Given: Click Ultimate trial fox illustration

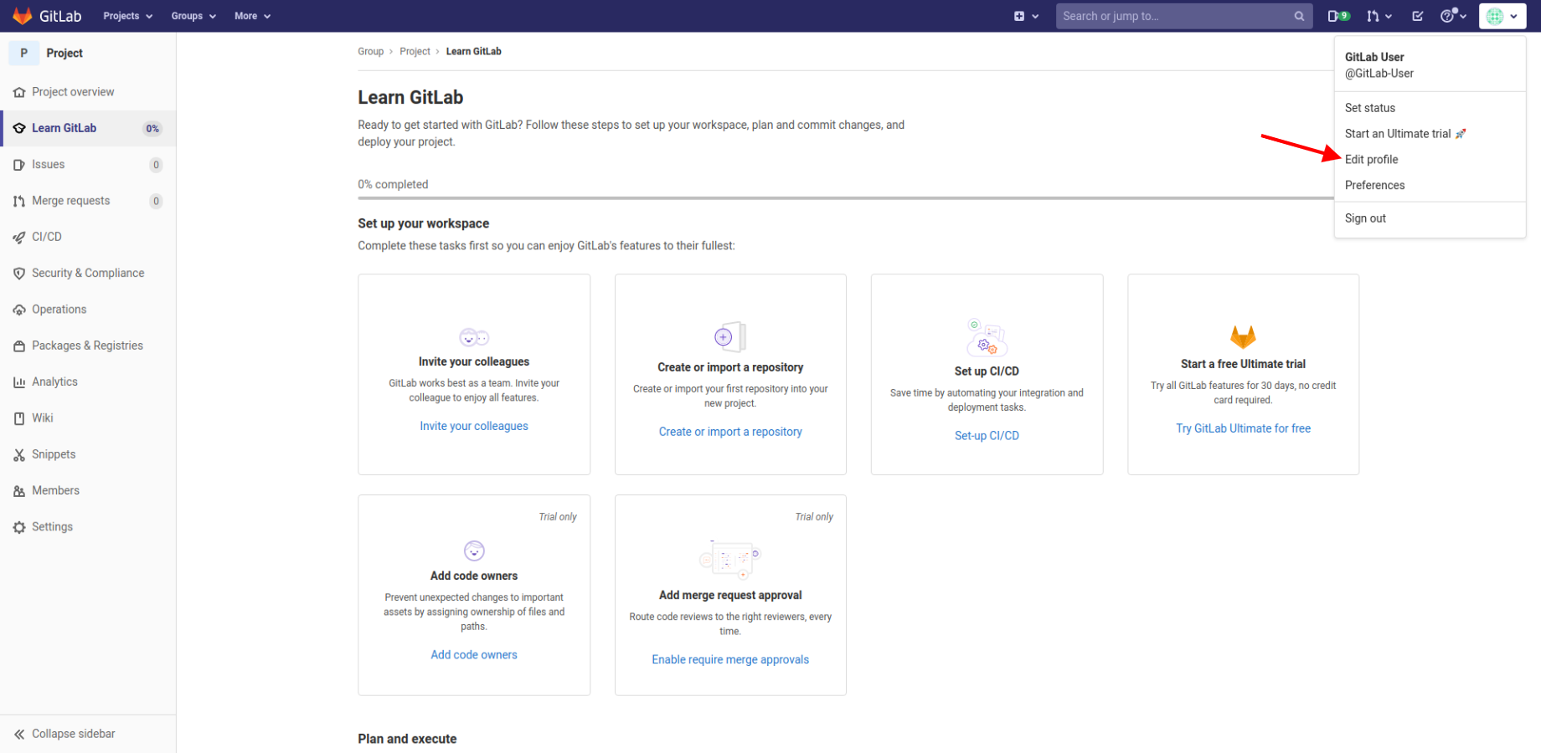Looking at the screenshot, I should (x=1243, y=336).
